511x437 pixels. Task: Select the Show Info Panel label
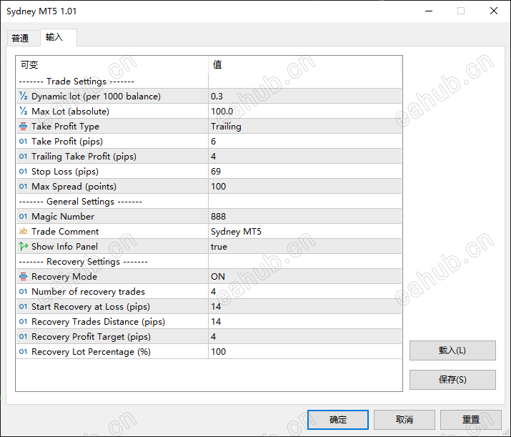coord(64,246)
